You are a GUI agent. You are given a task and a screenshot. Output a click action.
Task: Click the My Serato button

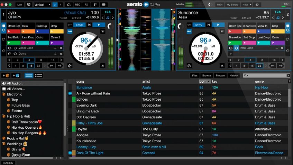[232, 5]
